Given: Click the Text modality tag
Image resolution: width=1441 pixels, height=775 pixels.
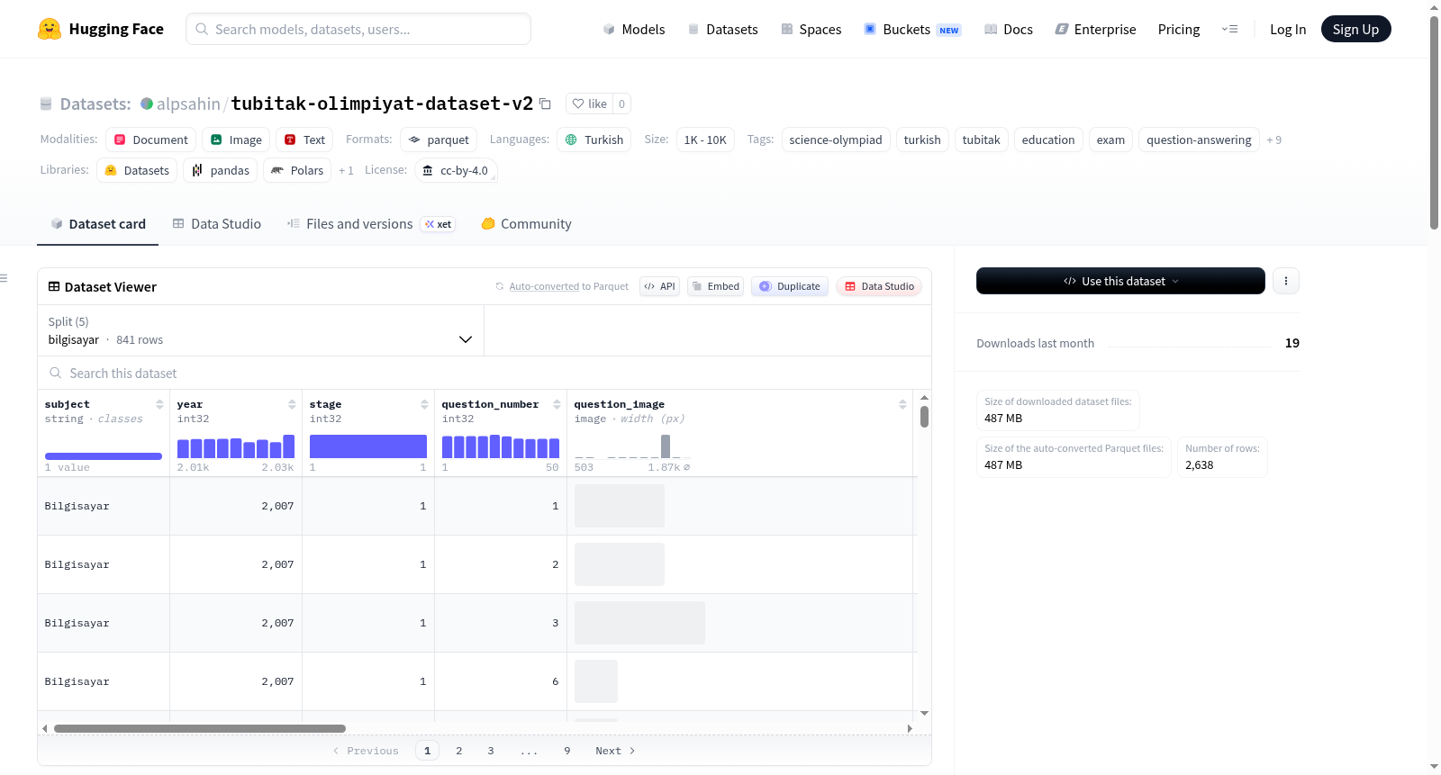Looking at the screenshot, I should pos(304,140).
